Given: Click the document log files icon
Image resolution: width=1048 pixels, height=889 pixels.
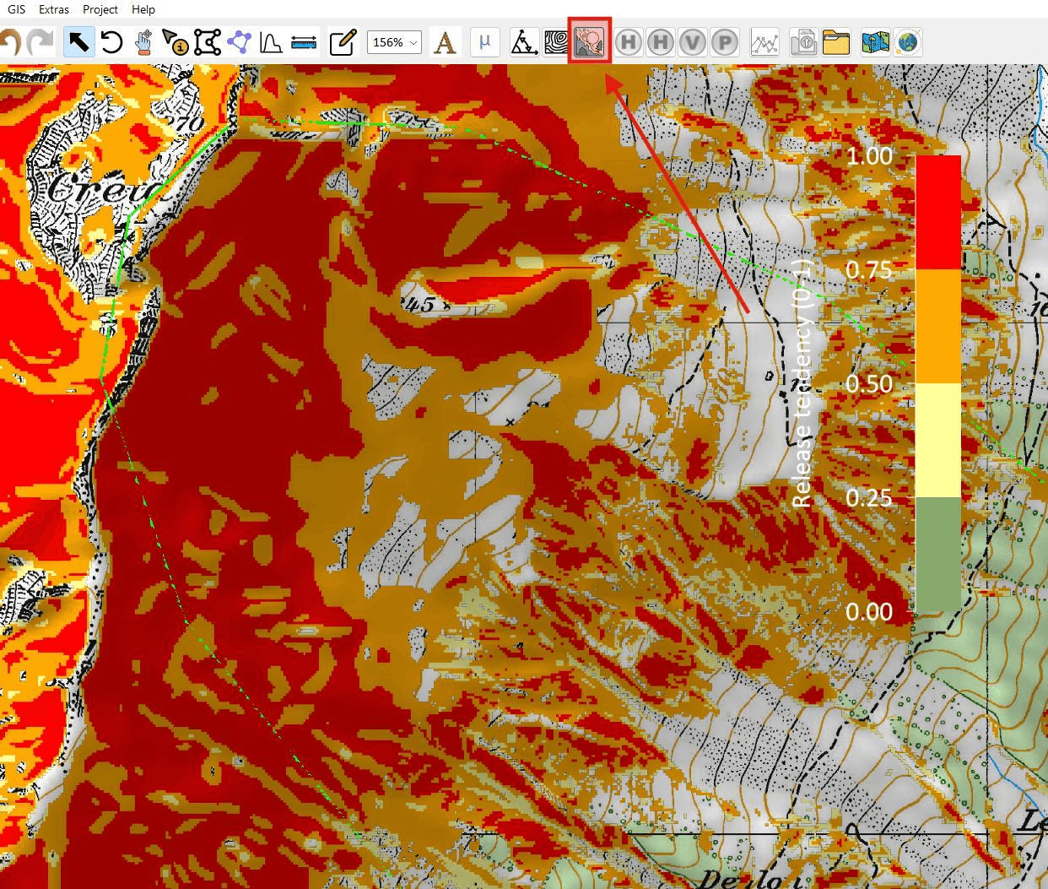Looking at the screenshot, I should 803,42.
